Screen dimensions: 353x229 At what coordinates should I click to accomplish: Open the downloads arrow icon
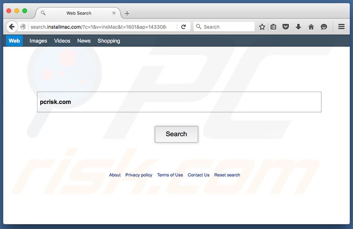point(298,27)
